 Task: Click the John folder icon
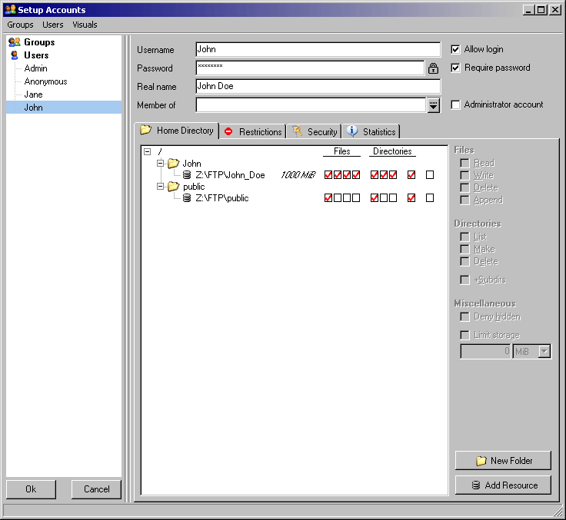pyautogui.click(x=174, y=164)
